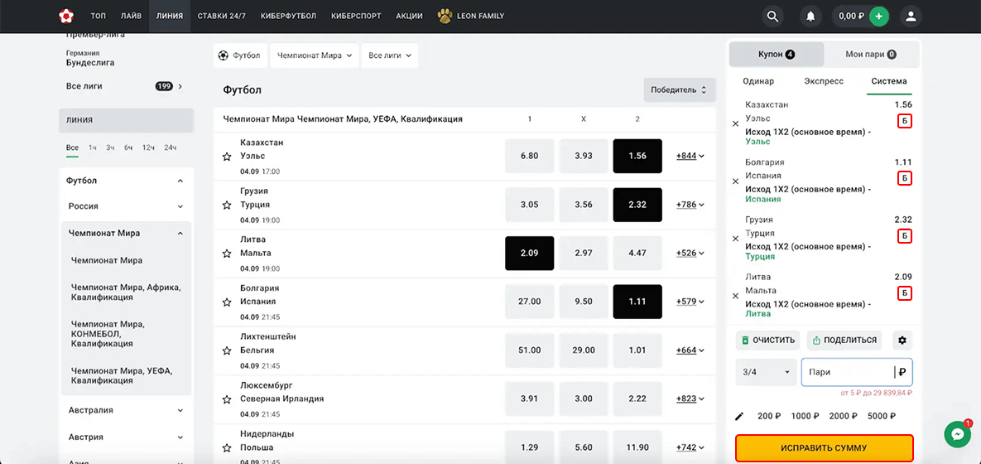Deselect odds 1.11 for Испания win
This screenshot has width=981, height=464.
637,302
